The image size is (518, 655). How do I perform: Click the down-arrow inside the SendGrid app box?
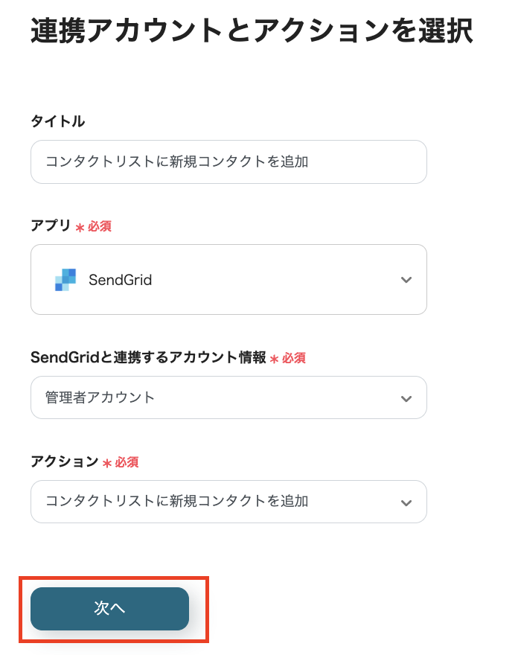point(406,280)
